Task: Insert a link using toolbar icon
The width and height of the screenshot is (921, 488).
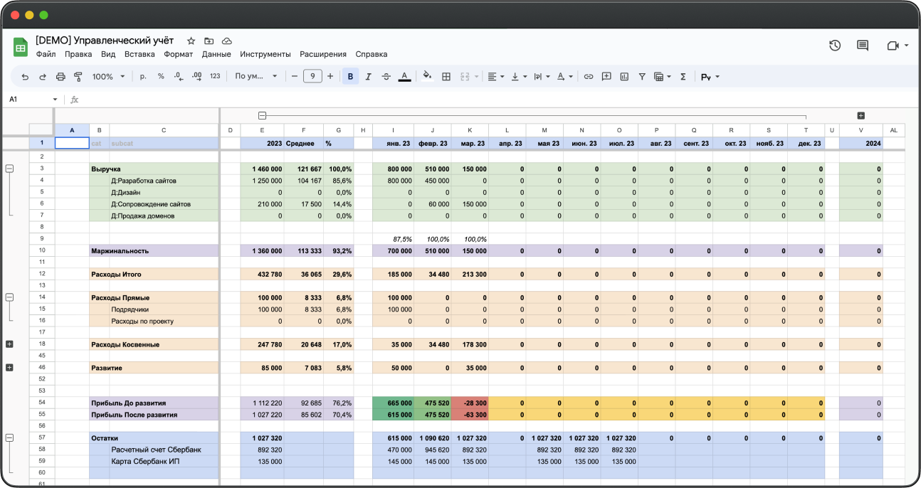Action: click(x=589, y=77)
